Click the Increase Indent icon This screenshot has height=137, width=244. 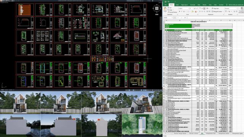pyautogui.click(x=209, y=11)
